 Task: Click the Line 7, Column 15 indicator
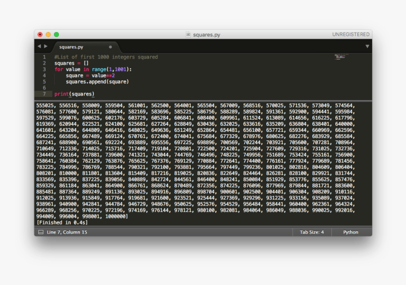pos(67,232)
